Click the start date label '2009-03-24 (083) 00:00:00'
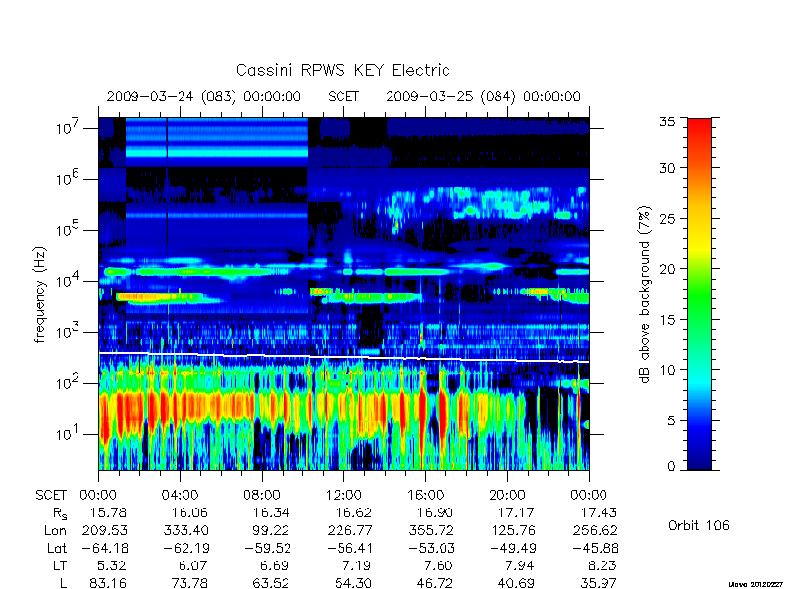The width and height of the screenshot is (785, 589). (203, 96)
